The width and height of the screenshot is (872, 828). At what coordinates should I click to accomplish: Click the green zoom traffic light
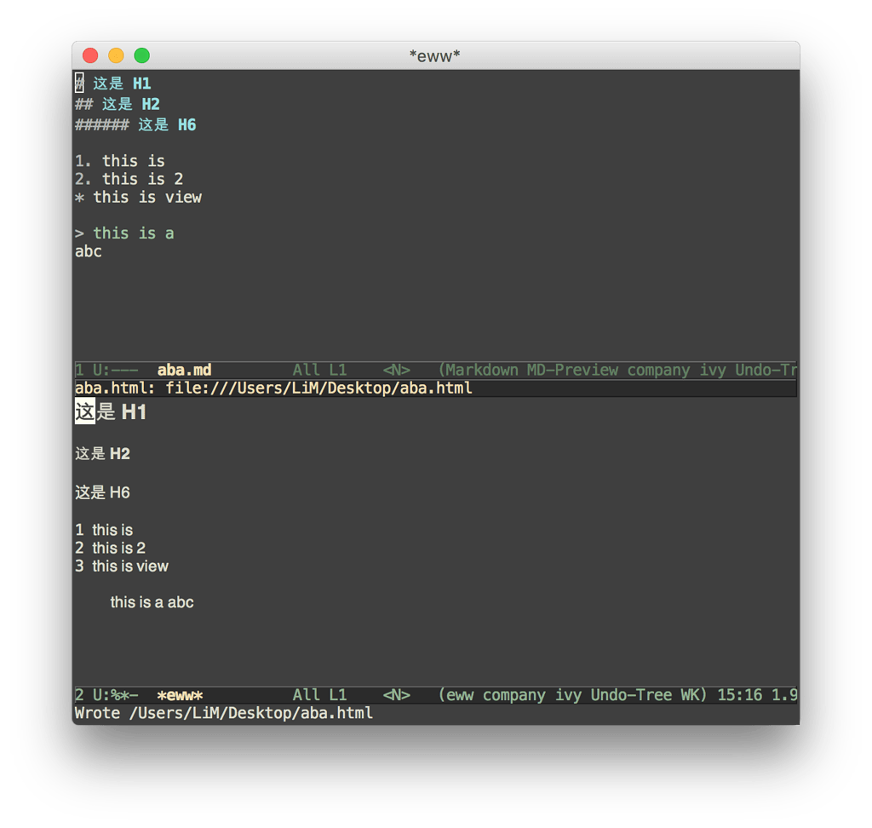pos(141,54)
